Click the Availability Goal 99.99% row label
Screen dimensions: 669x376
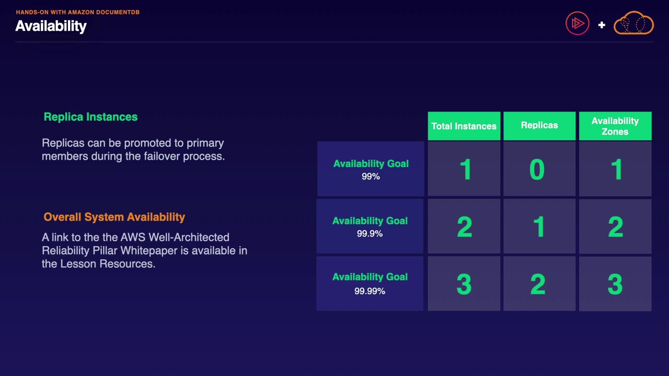pos(370,283)
